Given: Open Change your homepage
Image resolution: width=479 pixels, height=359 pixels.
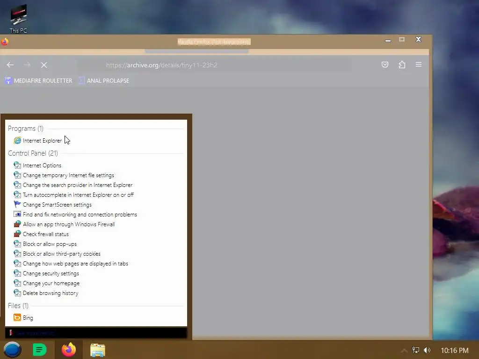Looking at the screenshot, I should [x=47, y=283].
